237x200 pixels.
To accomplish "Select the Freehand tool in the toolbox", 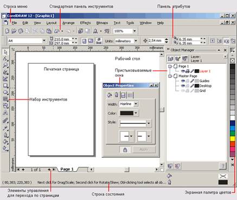I will pos(5,72).
